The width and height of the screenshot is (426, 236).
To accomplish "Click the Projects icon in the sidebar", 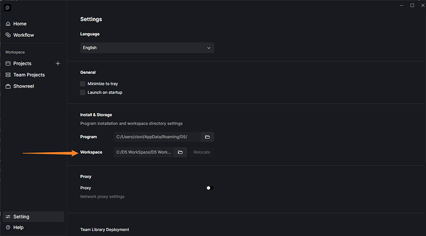I will [8, 63].
